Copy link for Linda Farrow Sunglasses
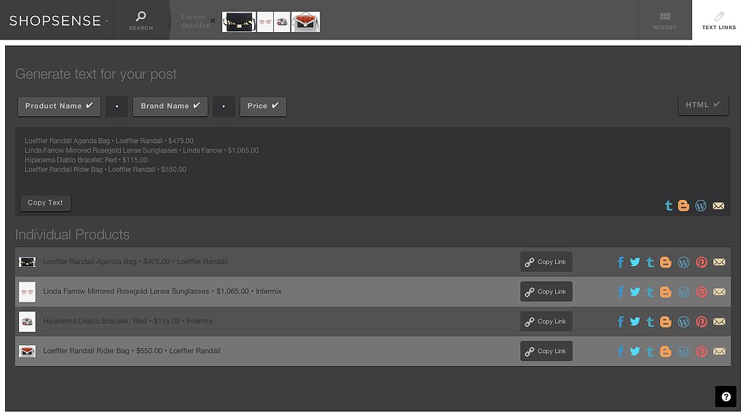 coord(546,291)
